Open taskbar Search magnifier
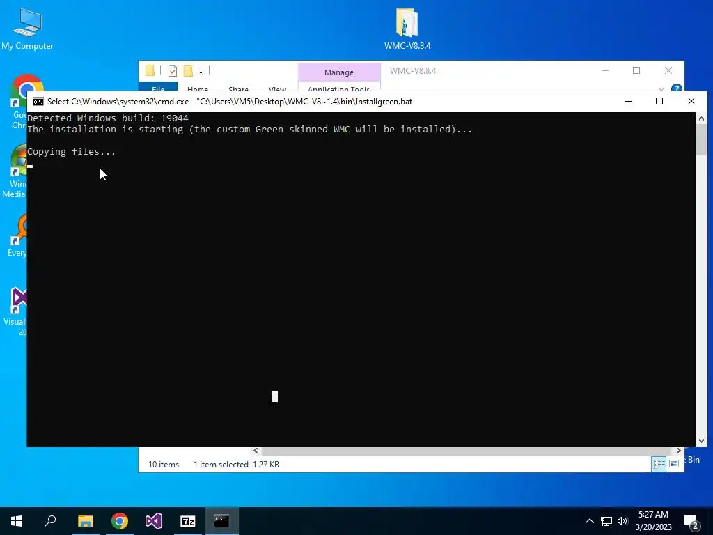This screenshot has height=535, width=713. coord(50,521)
